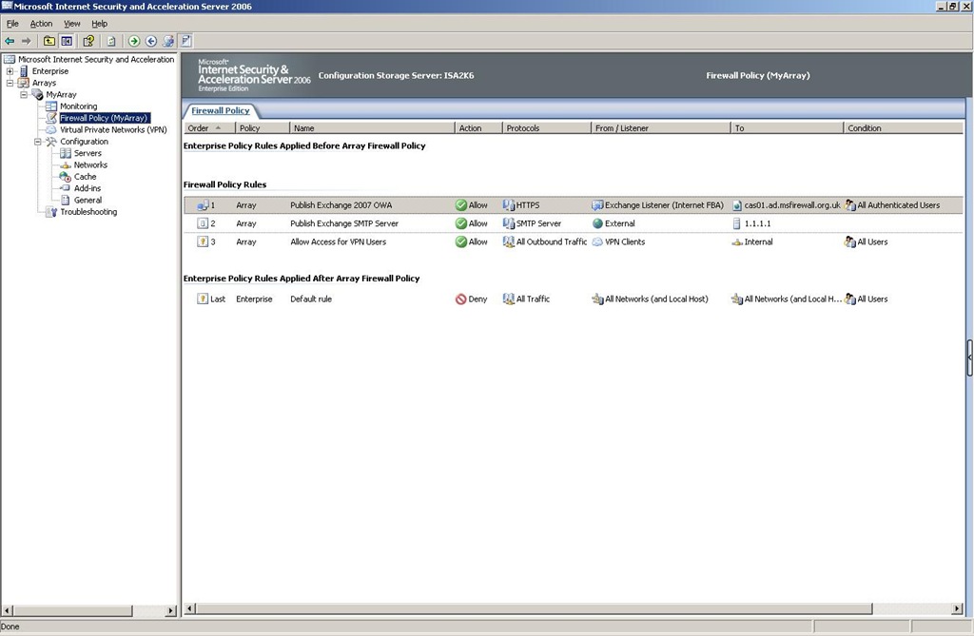Open the Help menu
This screenshot has width=974, height=636.
point(99,24)
